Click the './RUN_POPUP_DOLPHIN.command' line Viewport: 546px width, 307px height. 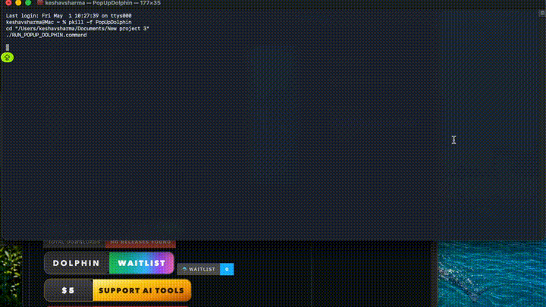pyautogui.click(x=46, y=35)
